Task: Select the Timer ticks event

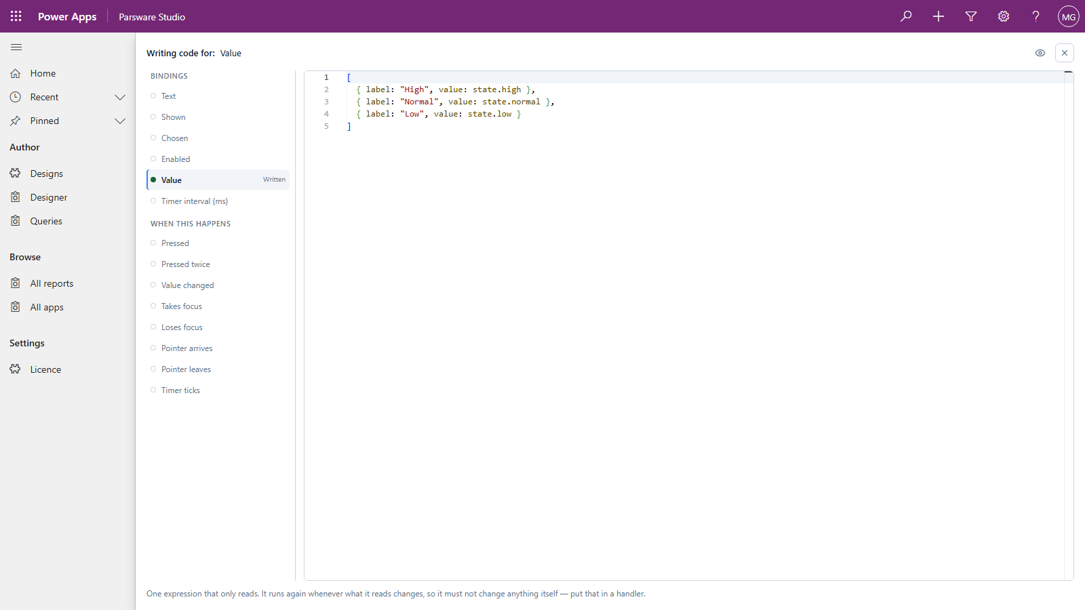Action: click(x=218, y=390)
